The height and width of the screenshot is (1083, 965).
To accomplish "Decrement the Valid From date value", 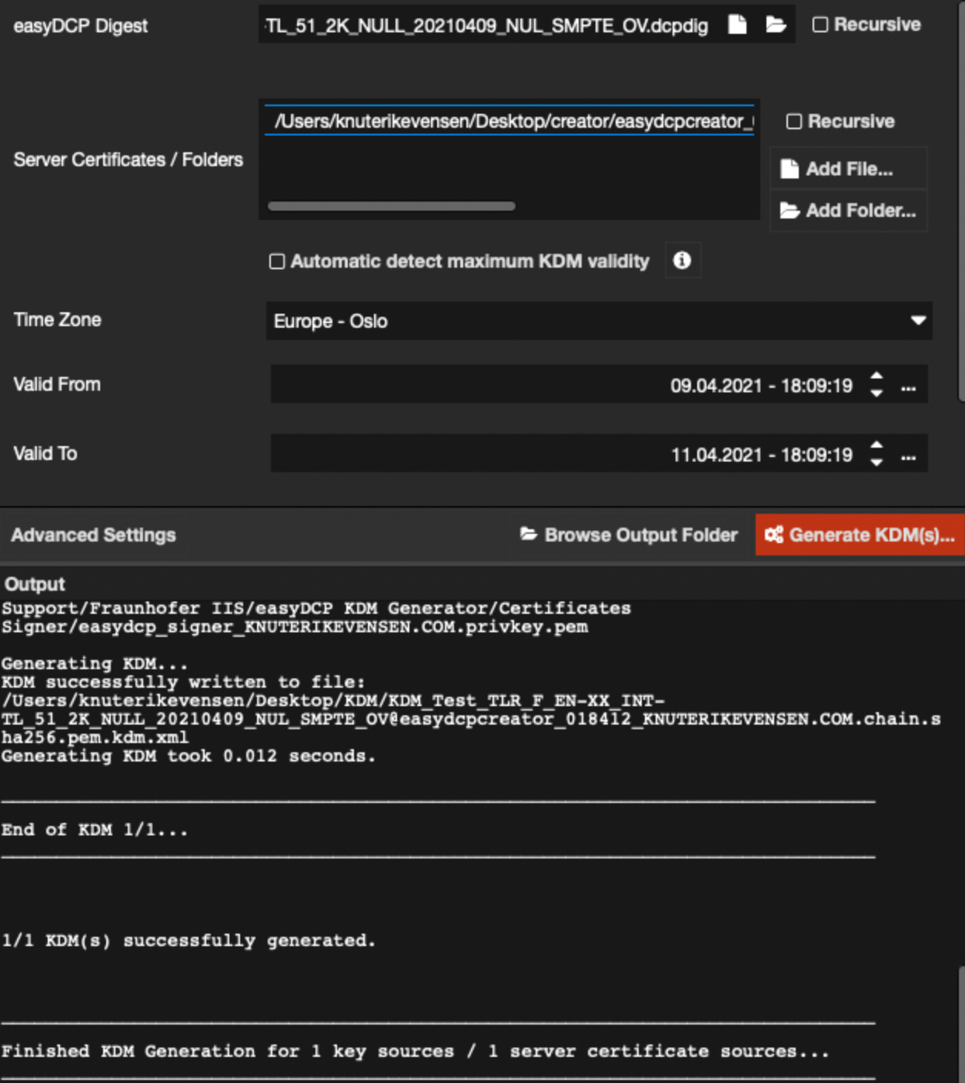I will [877, 393].
